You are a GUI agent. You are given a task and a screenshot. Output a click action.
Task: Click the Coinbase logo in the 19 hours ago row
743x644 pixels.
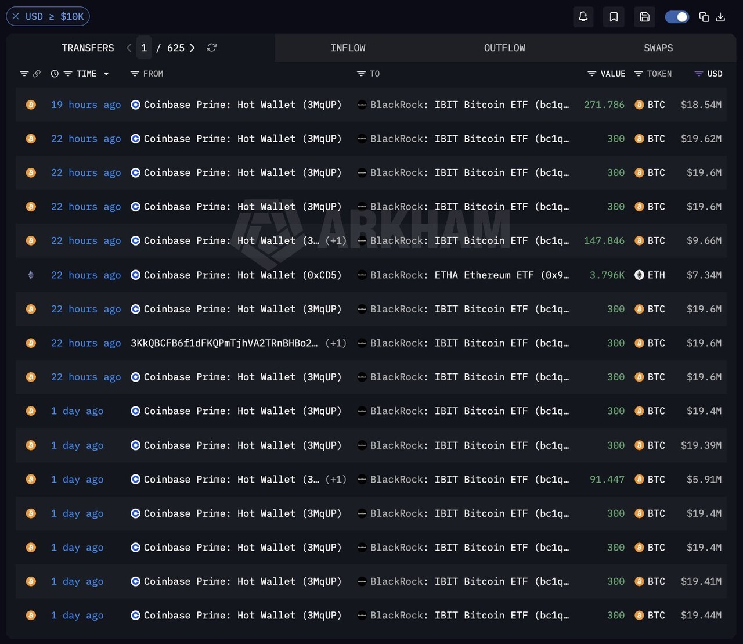[x=135, y=105]
